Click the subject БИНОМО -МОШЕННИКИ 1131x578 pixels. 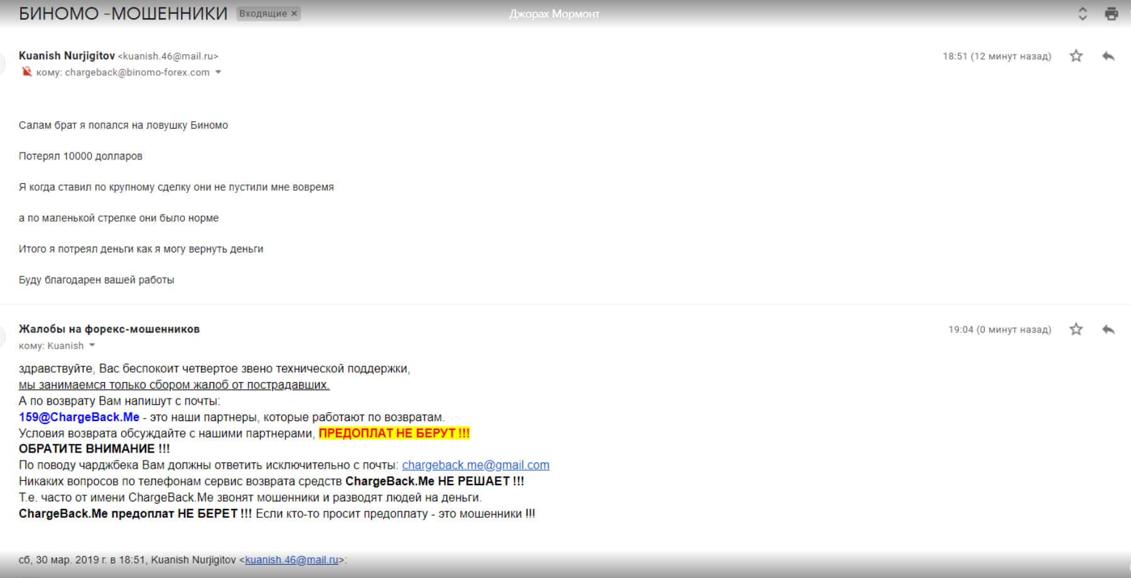tap(123, 13)
